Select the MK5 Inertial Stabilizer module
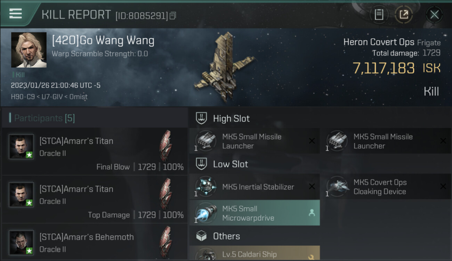The height and width of the screenshot is (261, 452). (x=255, y=187)
